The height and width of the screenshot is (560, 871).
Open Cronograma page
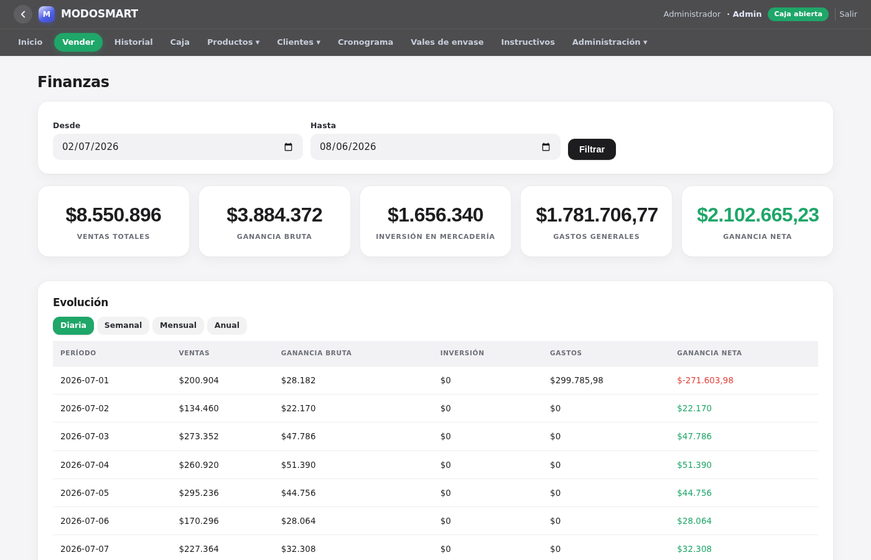tap(365, 42)
